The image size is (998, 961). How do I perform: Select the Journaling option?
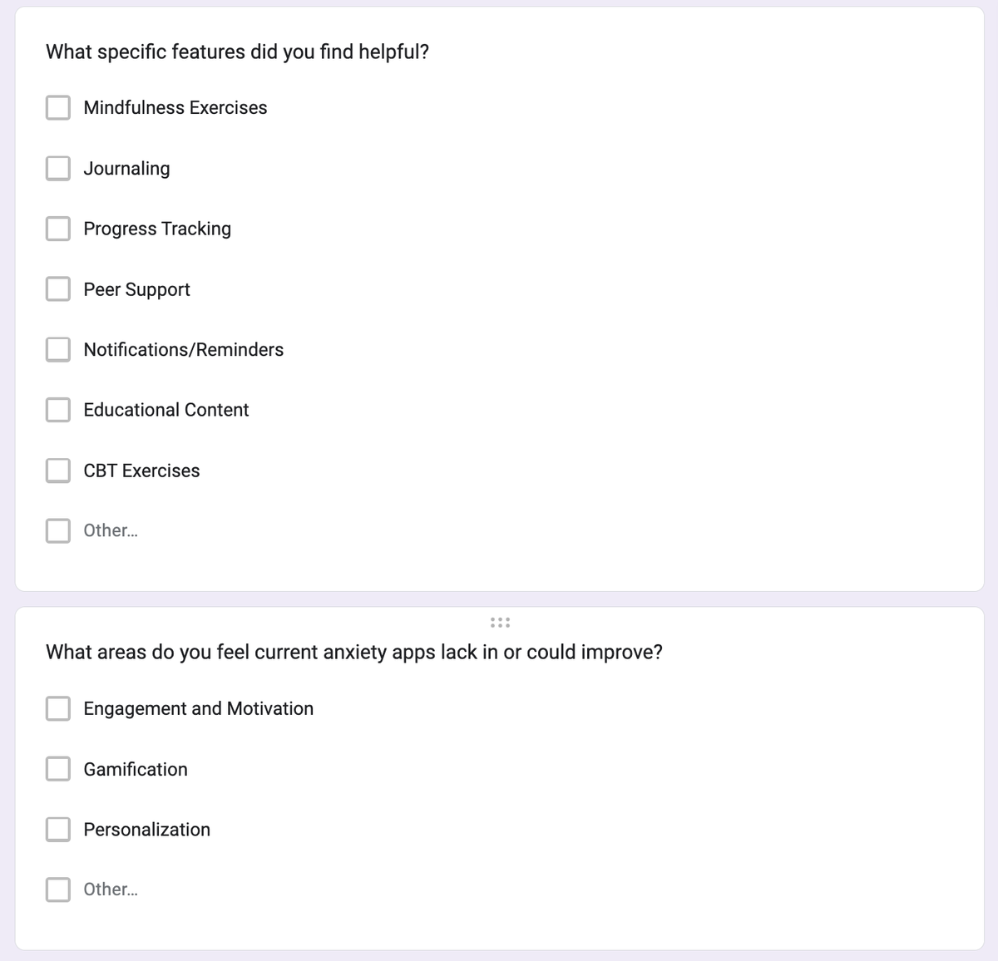pos(57,168)
